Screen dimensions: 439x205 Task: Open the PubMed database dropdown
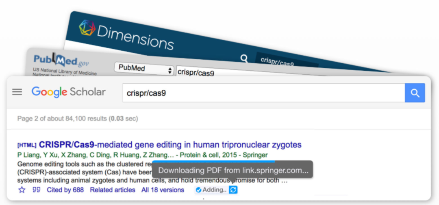pyautogui.click(x=144, y=69)
